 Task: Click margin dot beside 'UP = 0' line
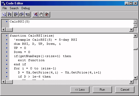coord(7,48)
